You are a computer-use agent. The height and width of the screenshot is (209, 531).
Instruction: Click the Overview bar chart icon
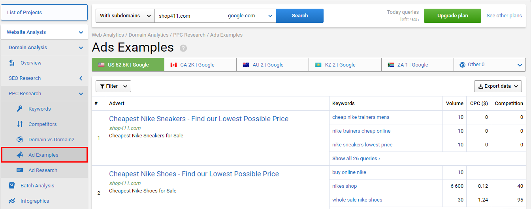pos(12,63)
